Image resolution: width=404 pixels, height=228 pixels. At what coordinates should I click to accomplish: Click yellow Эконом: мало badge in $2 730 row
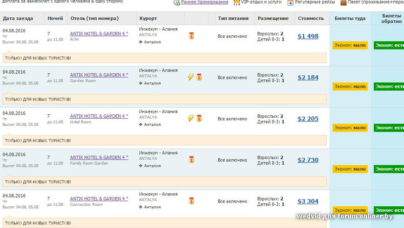pyautogui.click(x=350, y=169)
